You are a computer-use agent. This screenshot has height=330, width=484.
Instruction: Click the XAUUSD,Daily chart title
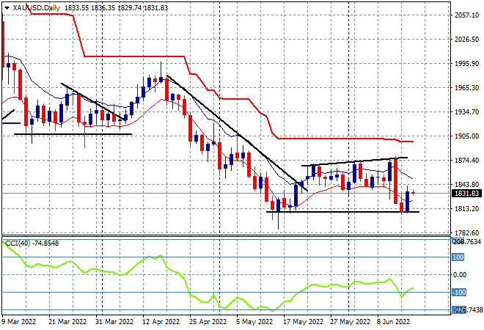[x=37, y=8]
